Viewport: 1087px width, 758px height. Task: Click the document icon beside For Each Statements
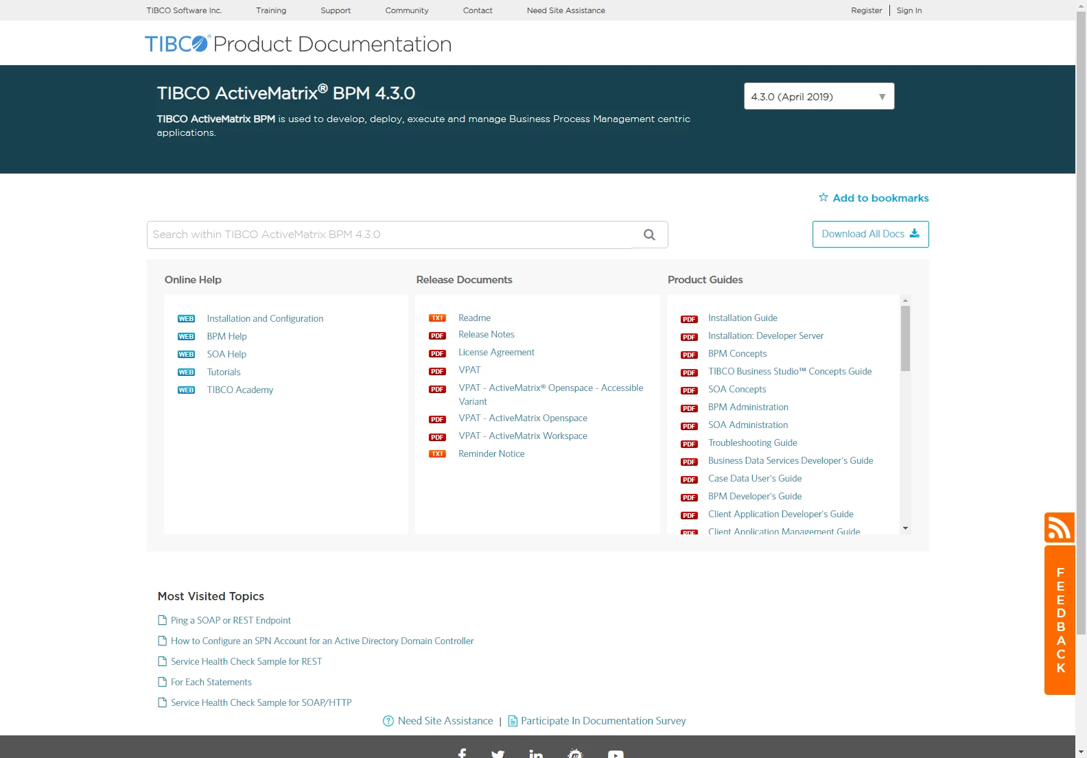coord(163,682)
